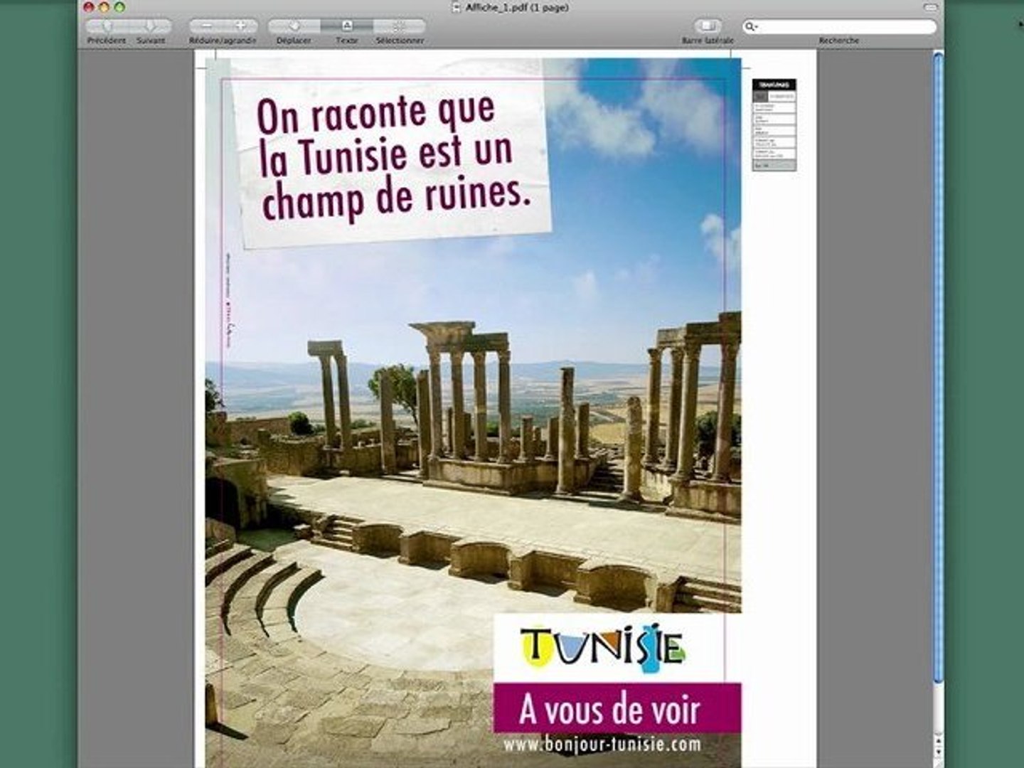This screenshot has width=1024, height=768.
Task: Zoom in with the plus button
Action: [240, 26]
